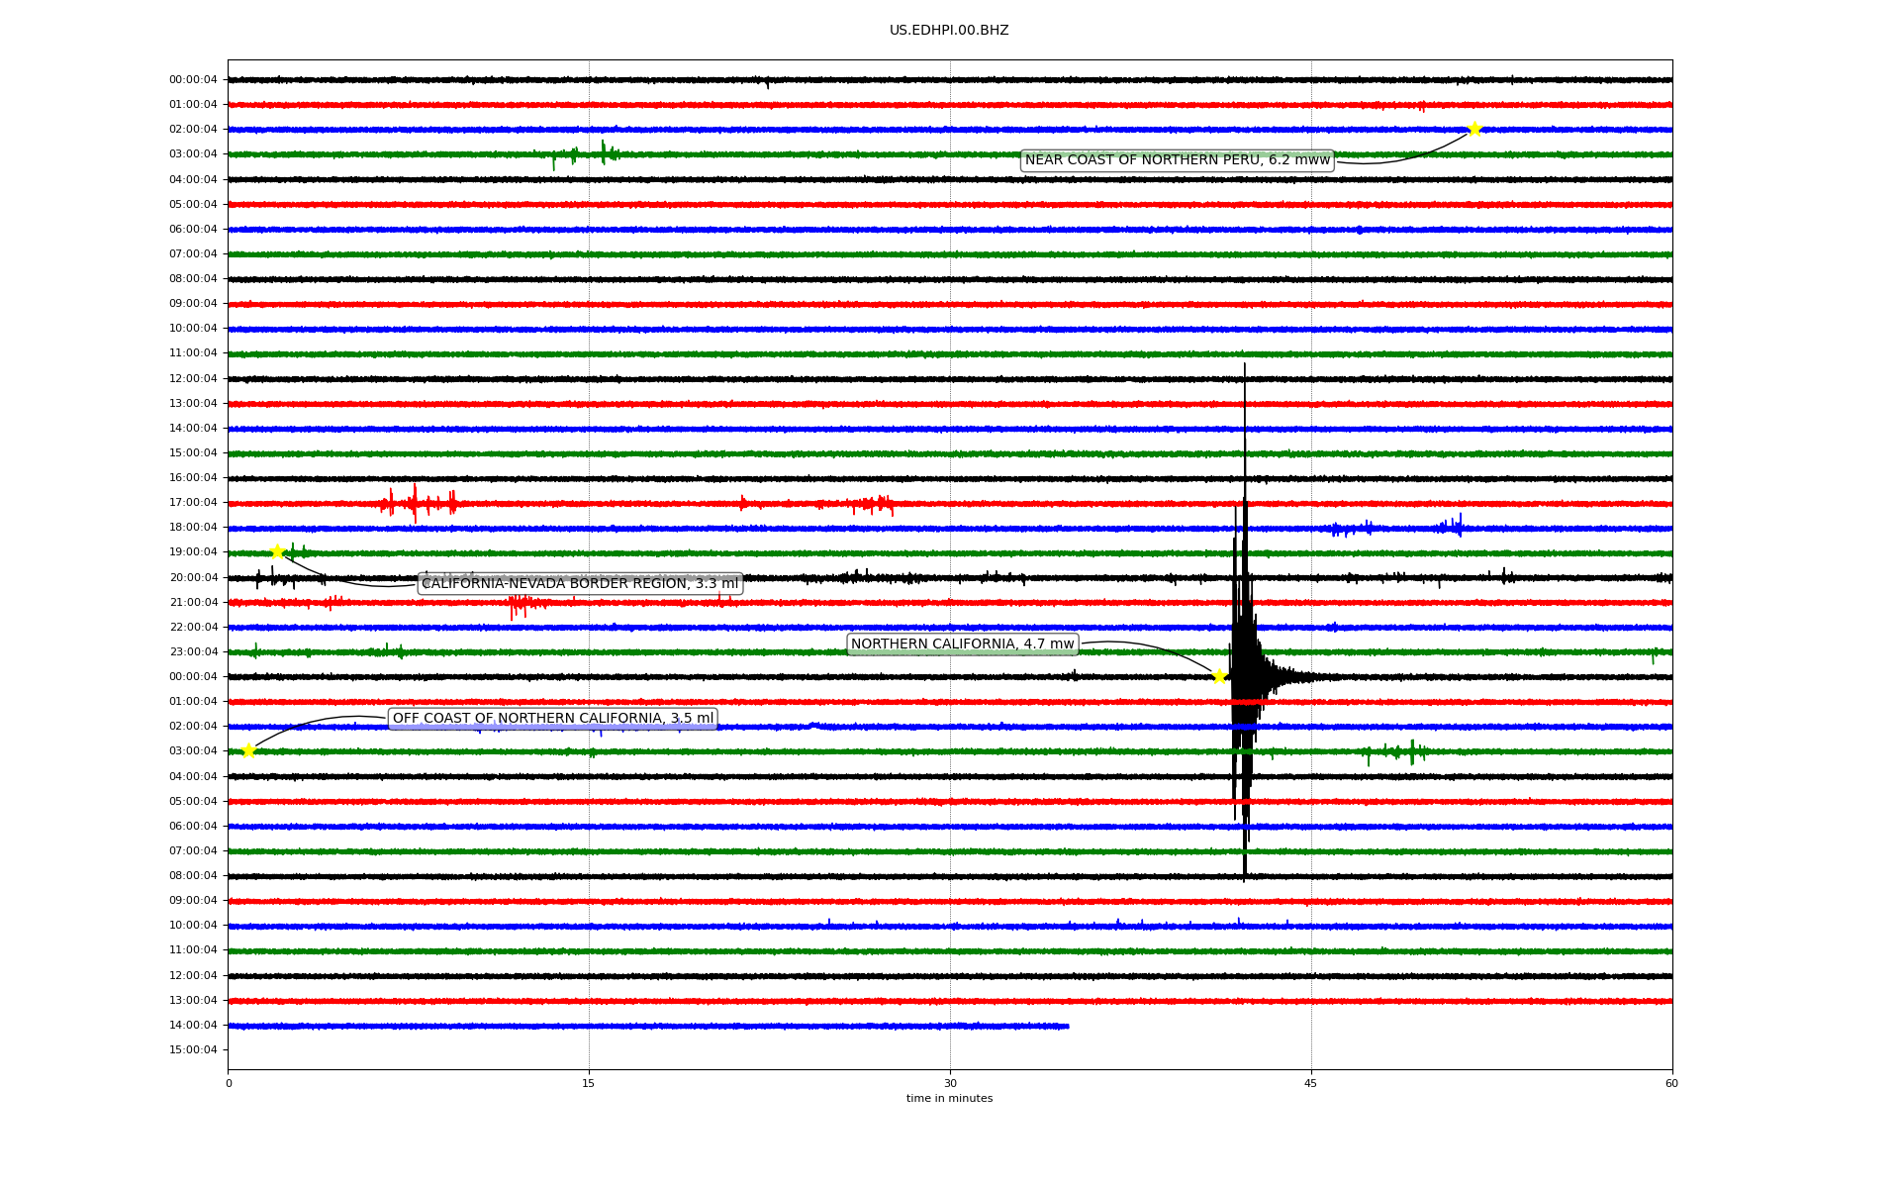
Task: Click the 'time in minutes' axis label
Action: click(948, 1099)
